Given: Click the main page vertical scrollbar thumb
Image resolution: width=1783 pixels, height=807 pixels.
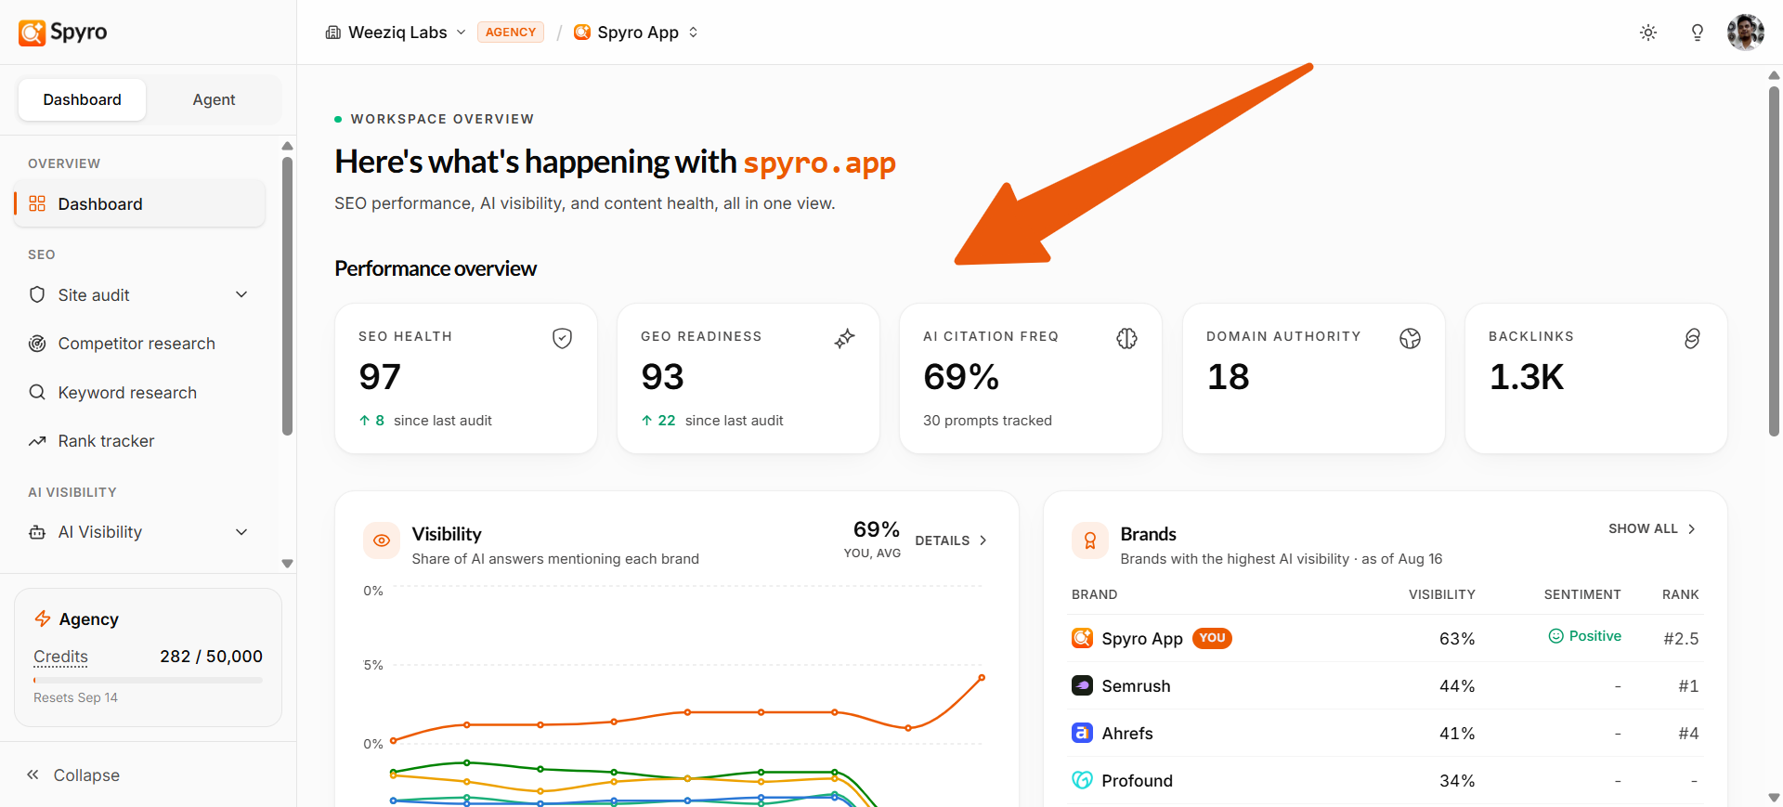Looking at the screenshot, I should tap(1774, 261).
